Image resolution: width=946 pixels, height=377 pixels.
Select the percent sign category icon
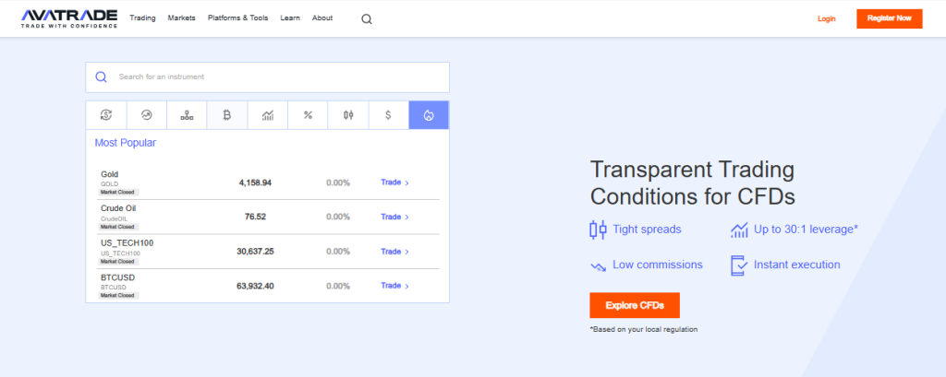pyautogui.click(x=308, y=115)
